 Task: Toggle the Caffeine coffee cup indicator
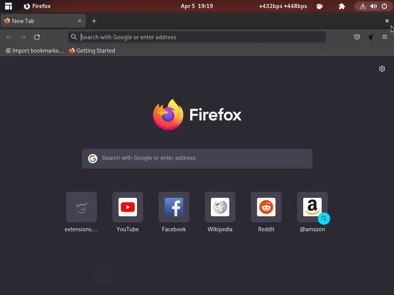coord(320,6)
